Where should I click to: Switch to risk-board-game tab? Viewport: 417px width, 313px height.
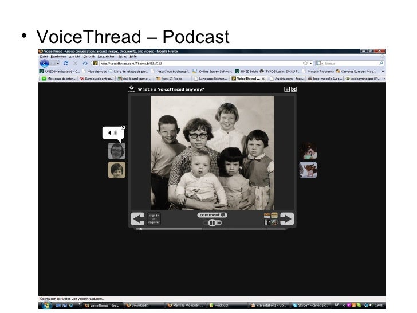(x=135, y=79)
